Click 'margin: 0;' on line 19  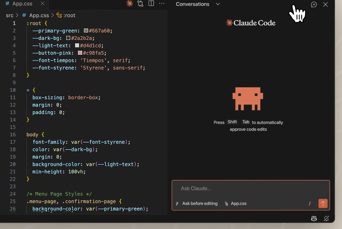(x=47, y=157)
